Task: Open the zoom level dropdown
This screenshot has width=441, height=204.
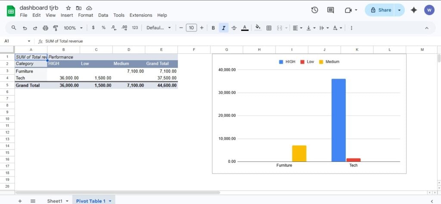Action: 73,28
